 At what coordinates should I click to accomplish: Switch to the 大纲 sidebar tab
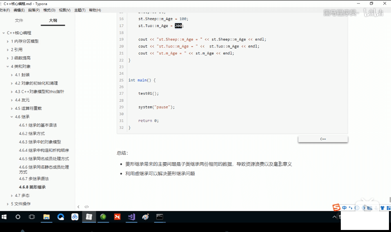point(53,20)
